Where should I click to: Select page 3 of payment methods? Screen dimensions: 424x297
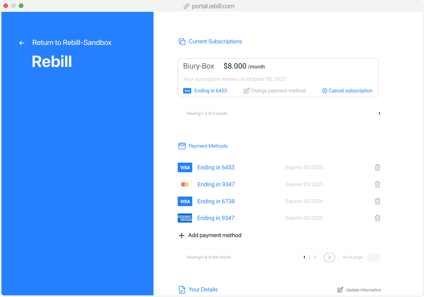pos(315,257)
